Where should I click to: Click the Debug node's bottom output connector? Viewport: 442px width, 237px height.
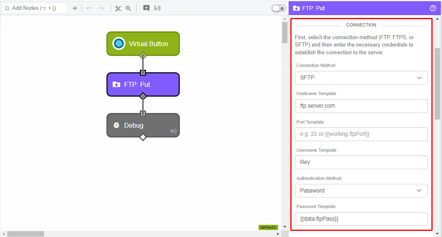pos(143,137)
